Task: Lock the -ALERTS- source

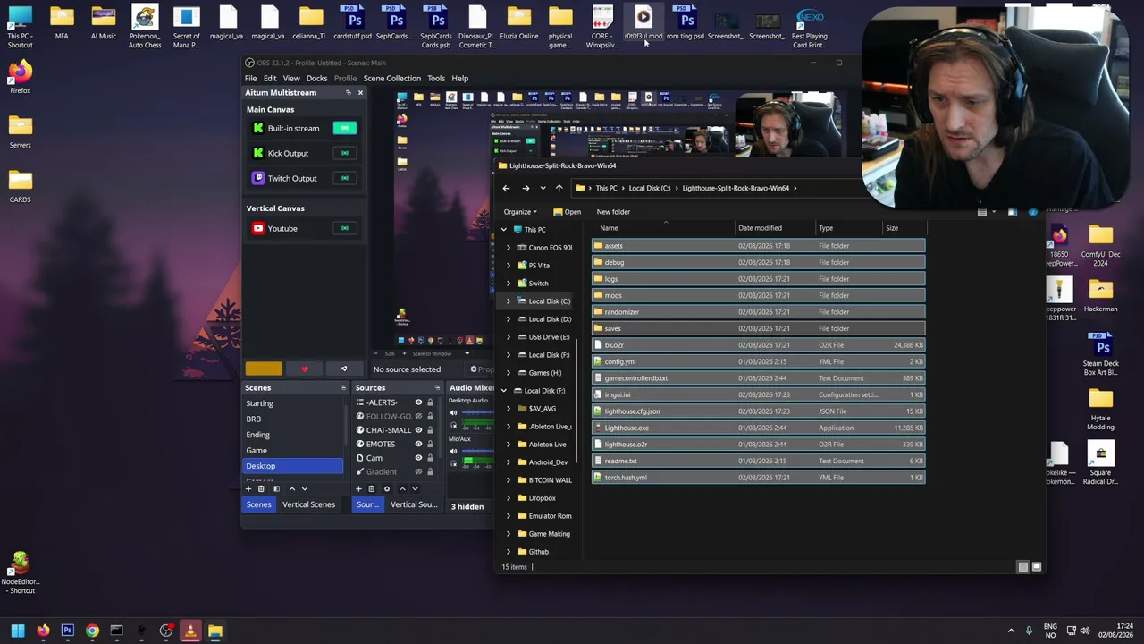Action: 430,402
